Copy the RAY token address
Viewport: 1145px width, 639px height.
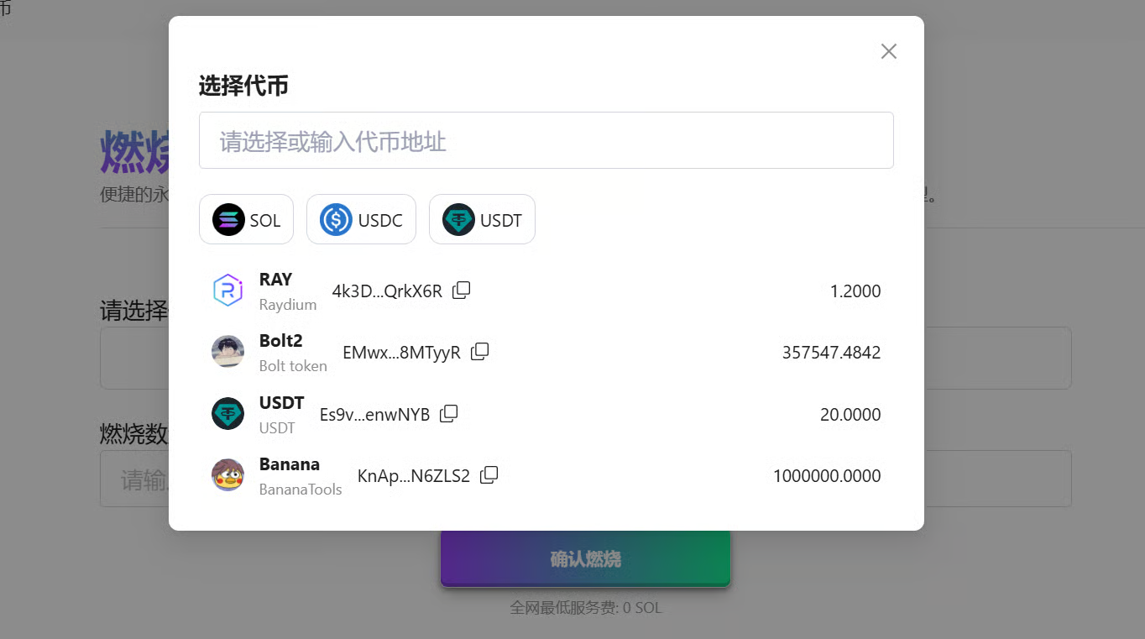pos(461,291)
